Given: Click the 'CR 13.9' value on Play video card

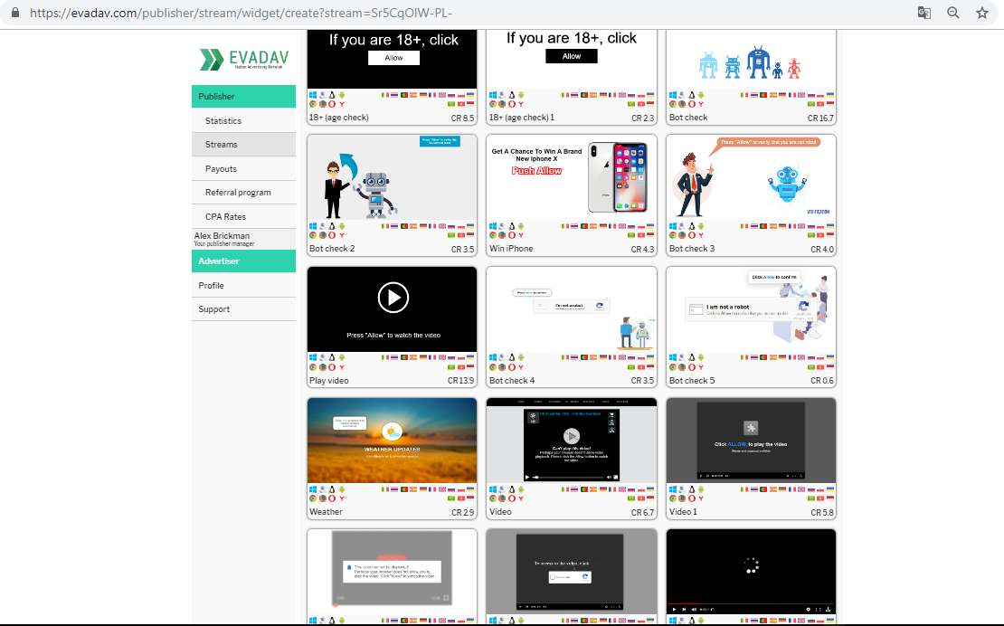Looking at the screenshot, I should (460, 381).
